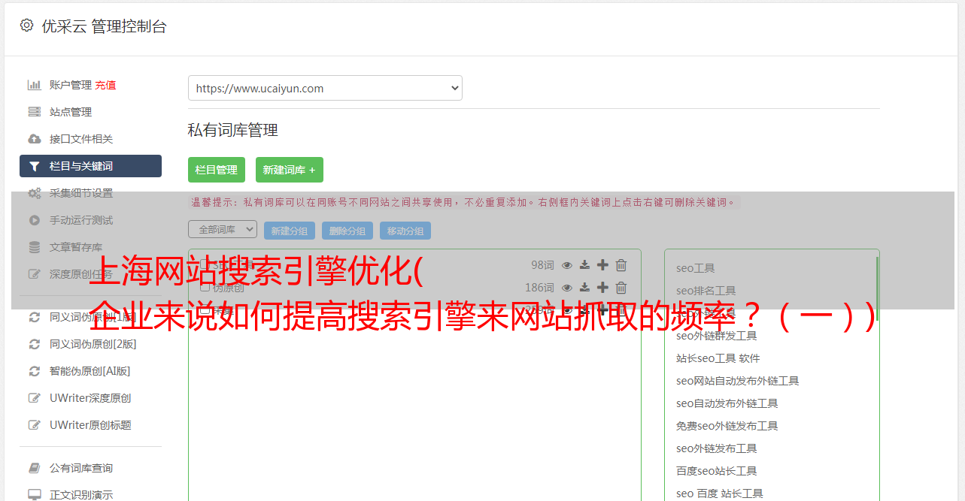Select keyword "seo网站自动发布外链工具"
This screenshot has width=965, height=501.
click(738, 381)
